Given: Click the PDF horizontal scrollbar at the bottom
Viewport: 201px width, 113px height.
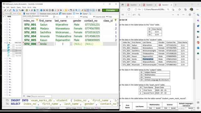Looking at the screenshot, I should tap(157, 110).
